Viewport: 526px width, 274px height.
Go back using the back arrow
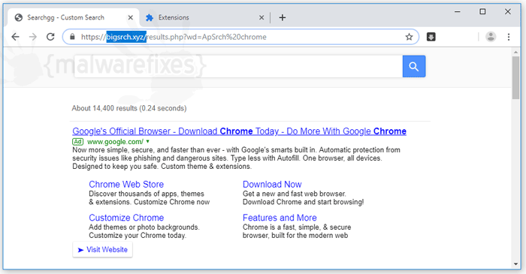[x=16, y=37]
